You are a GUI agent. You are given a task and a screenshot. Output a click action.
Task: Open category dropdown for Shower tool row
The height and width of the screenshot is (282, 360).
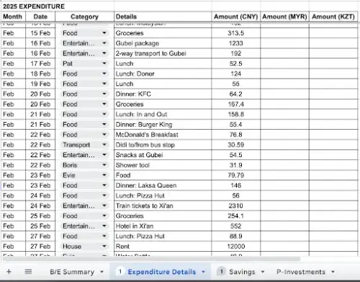point(104,165)
